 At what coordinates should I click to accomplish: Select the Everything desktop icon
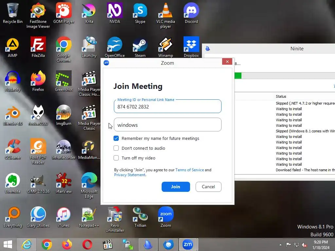pos(13,217)
